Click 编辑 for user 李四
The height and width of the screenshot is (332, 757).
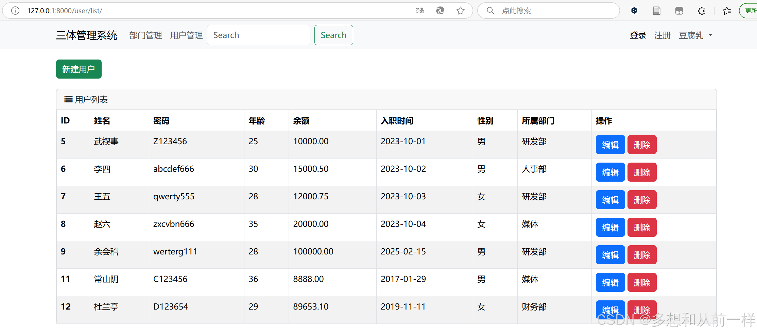pos(610,172)
